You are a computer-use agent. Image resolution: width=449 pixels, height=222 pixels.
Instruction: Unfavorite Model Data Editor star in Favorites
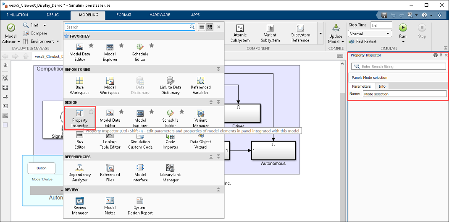pyautogui.click(x=91, y=45)
